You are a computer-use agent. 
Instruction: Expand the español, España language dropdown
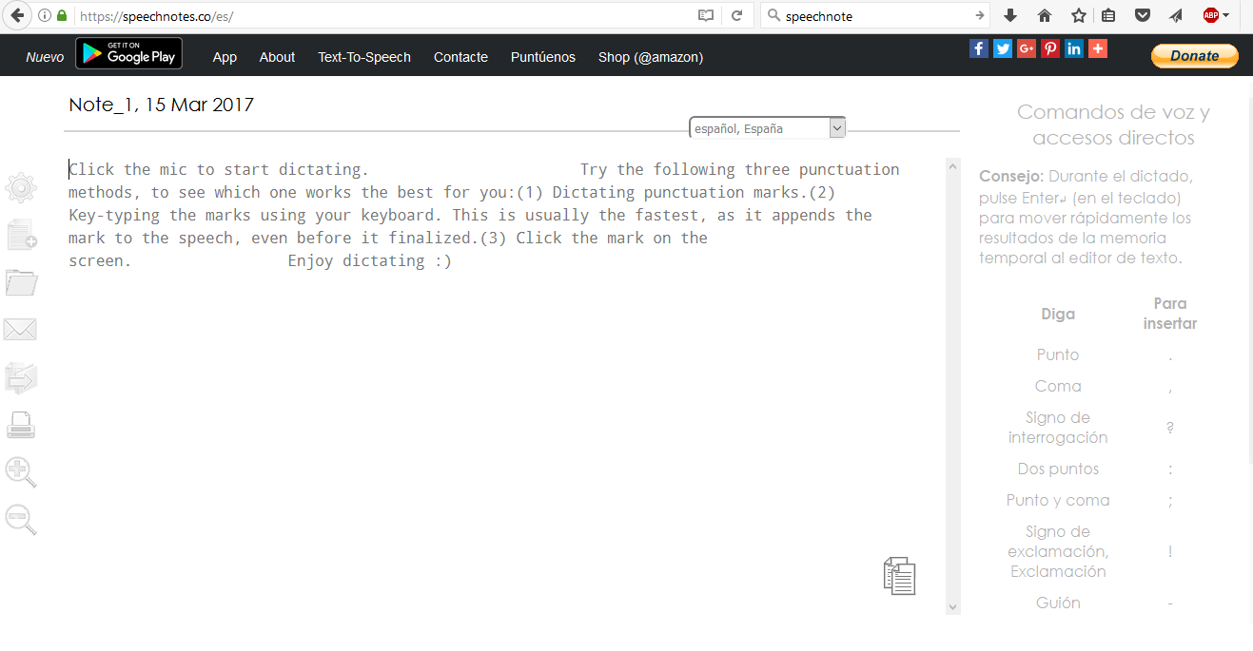(x=836, y=128)
